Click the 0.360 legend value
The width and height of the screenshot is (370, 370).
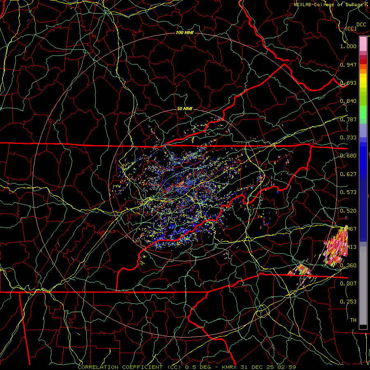pyautogui.click(x=348, y=266)
